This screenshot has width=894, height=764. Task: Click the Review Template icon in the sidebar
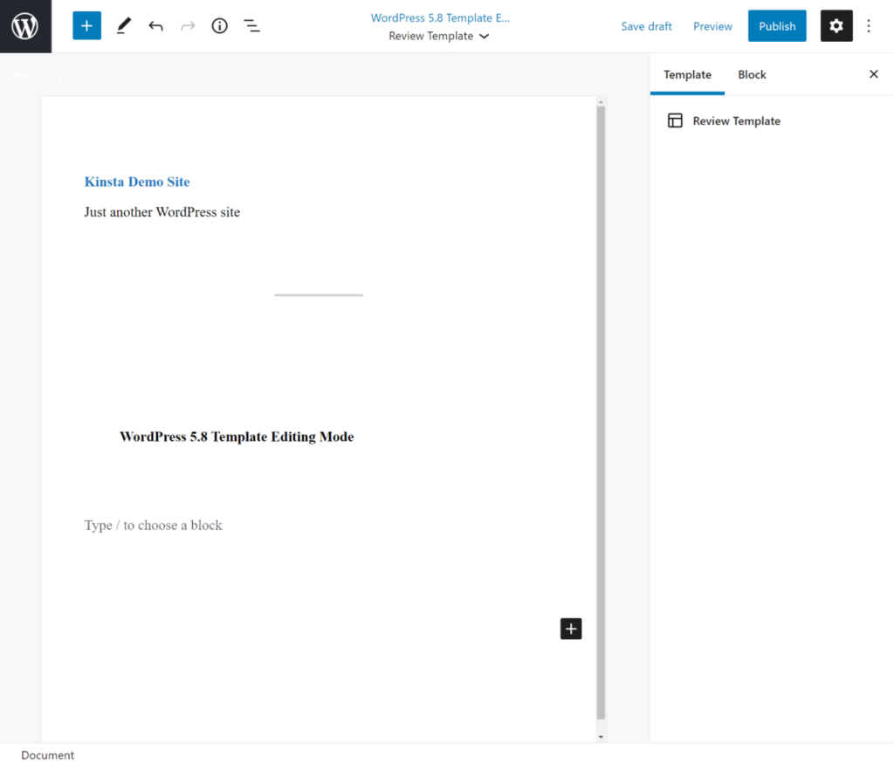(x=675, y=120)
